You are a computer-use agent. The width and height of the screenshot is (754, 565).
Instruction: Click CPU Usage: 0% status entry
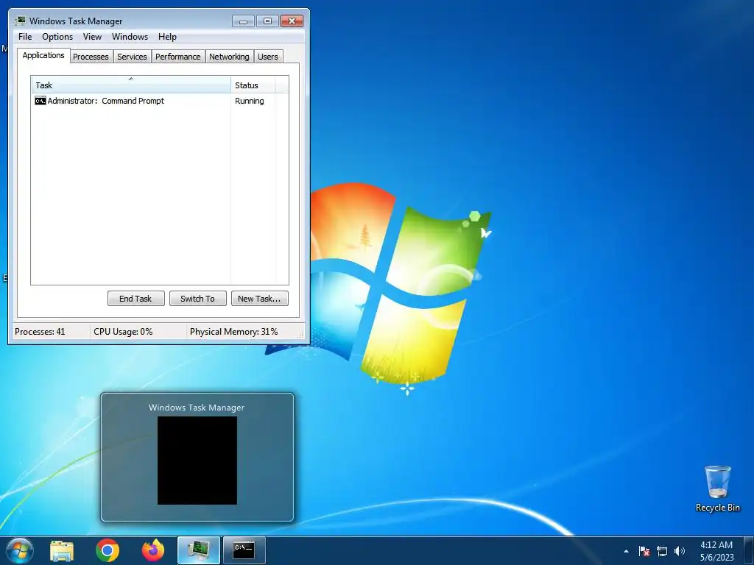(123, 332)
